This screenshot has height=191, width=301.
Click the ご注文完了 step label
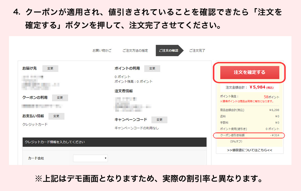pos(197,51)
